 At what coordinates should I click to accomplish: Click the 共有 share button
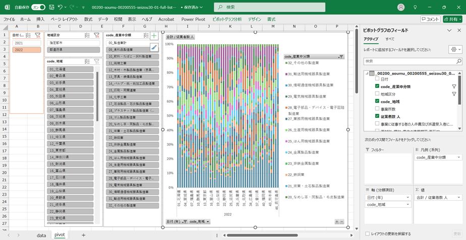pos(452,19)
